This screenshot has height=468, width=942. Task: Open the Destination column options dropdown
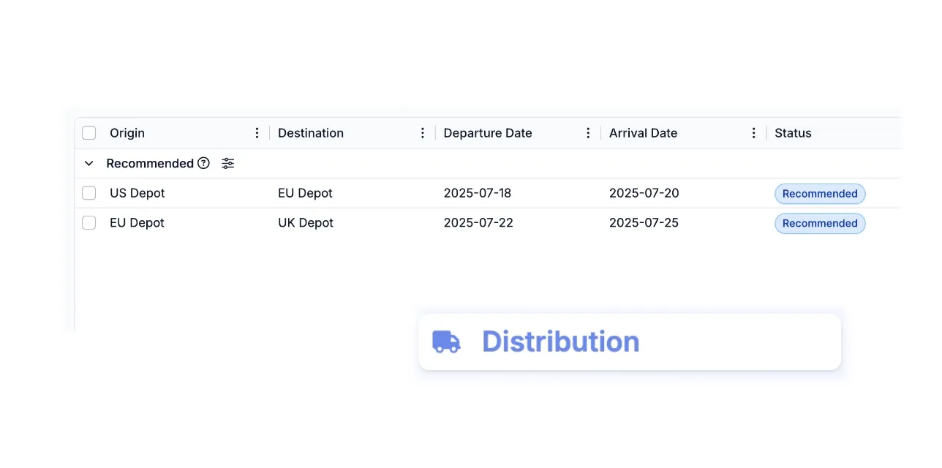point(423,133)
